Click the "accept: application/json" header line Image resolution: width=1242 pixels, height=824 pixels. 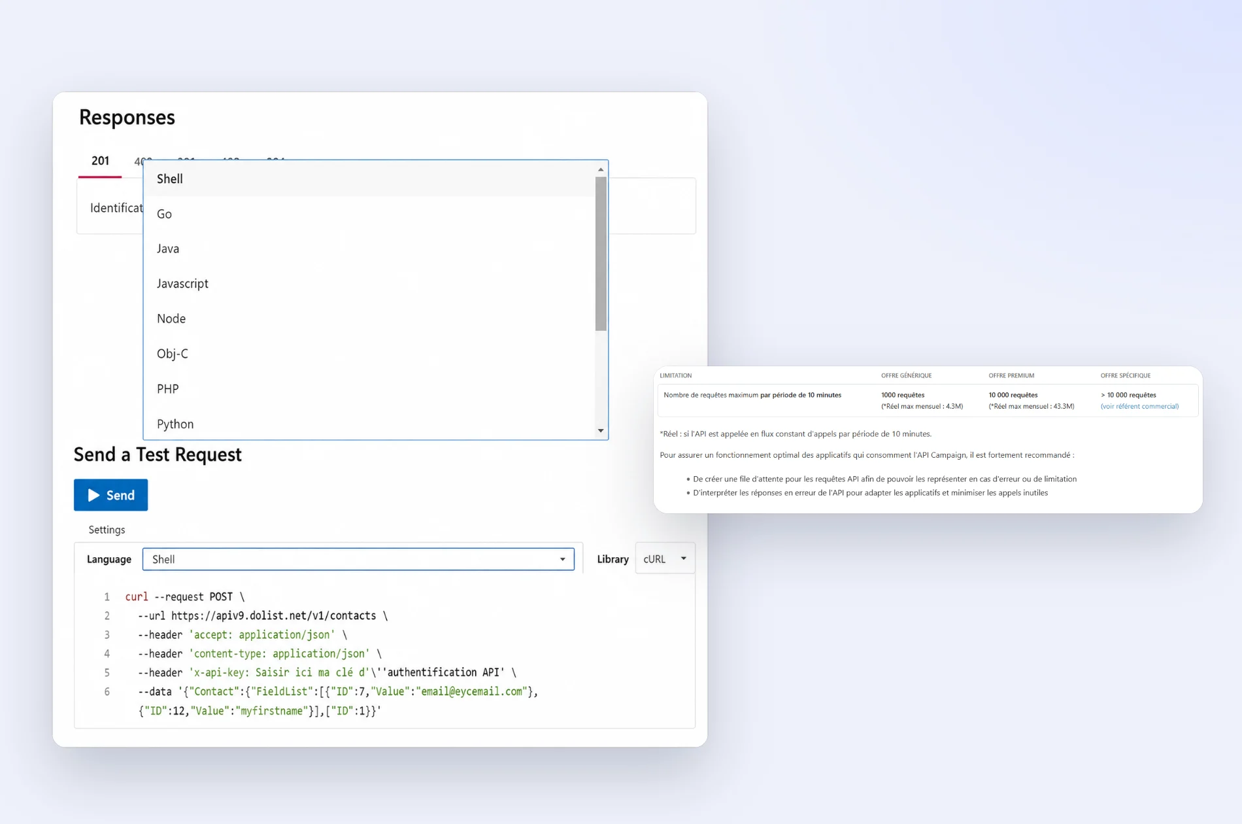(243, 634)
